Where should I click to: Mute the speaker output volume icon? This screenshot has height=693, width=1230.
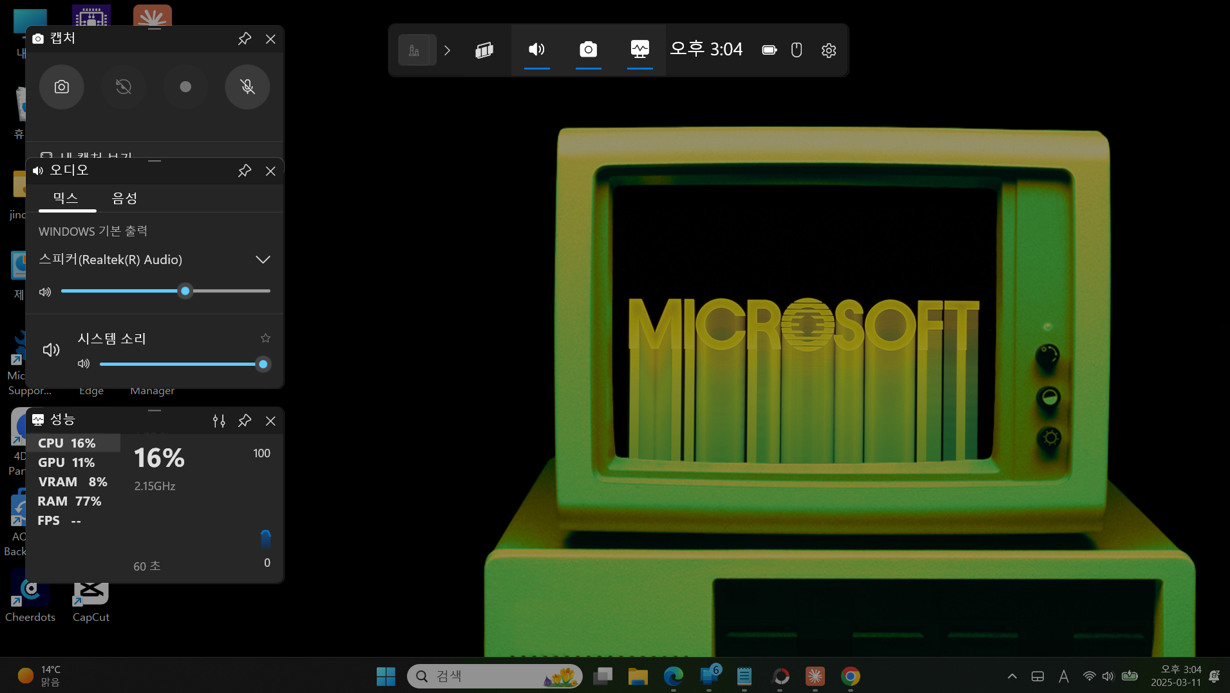[x=45, y=292]
